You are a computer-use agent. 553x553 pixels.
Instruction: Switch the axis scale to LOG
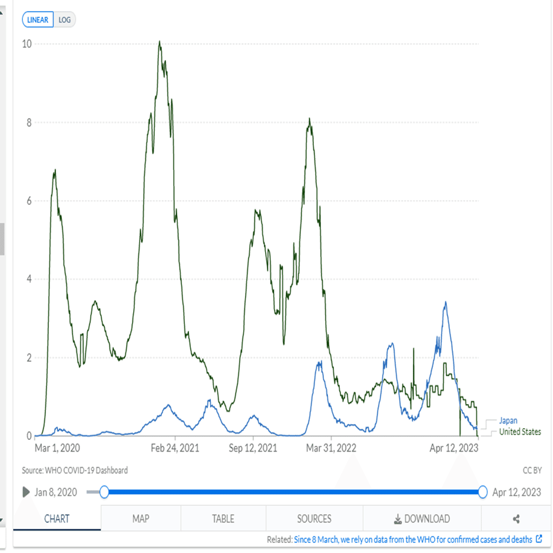click(x=64, y=20)
